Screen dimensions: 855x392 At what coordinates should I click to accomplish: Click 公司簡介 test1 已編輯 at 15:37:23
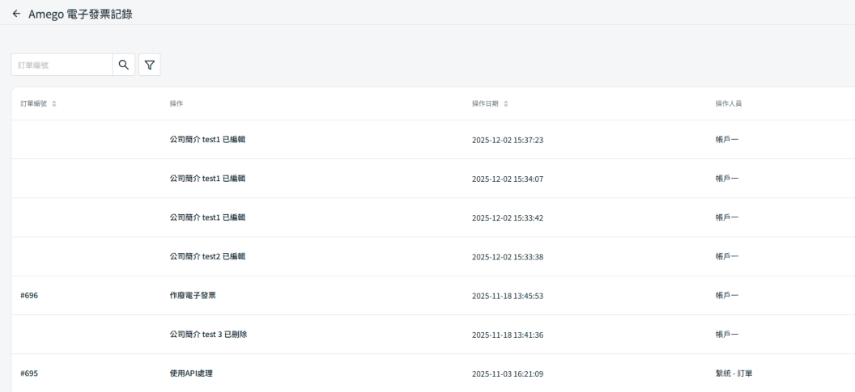(202, 139)
